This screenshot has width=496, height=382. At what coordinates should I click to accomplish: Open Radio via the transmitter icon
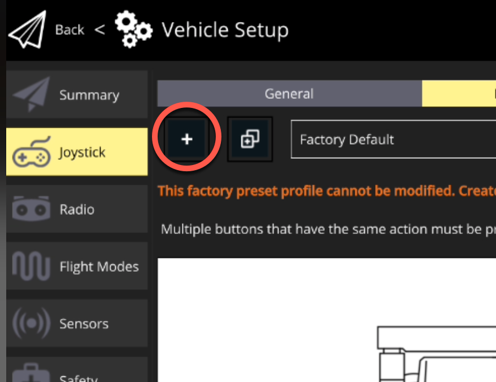tap(28, 210)
